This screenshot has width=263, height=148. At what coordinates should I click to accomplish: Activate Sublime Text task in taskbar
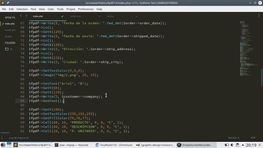point(33,145)
